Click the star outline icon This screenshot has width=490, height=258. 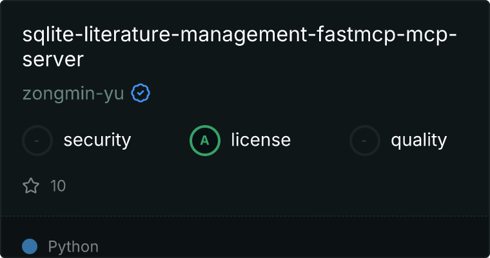31,186
